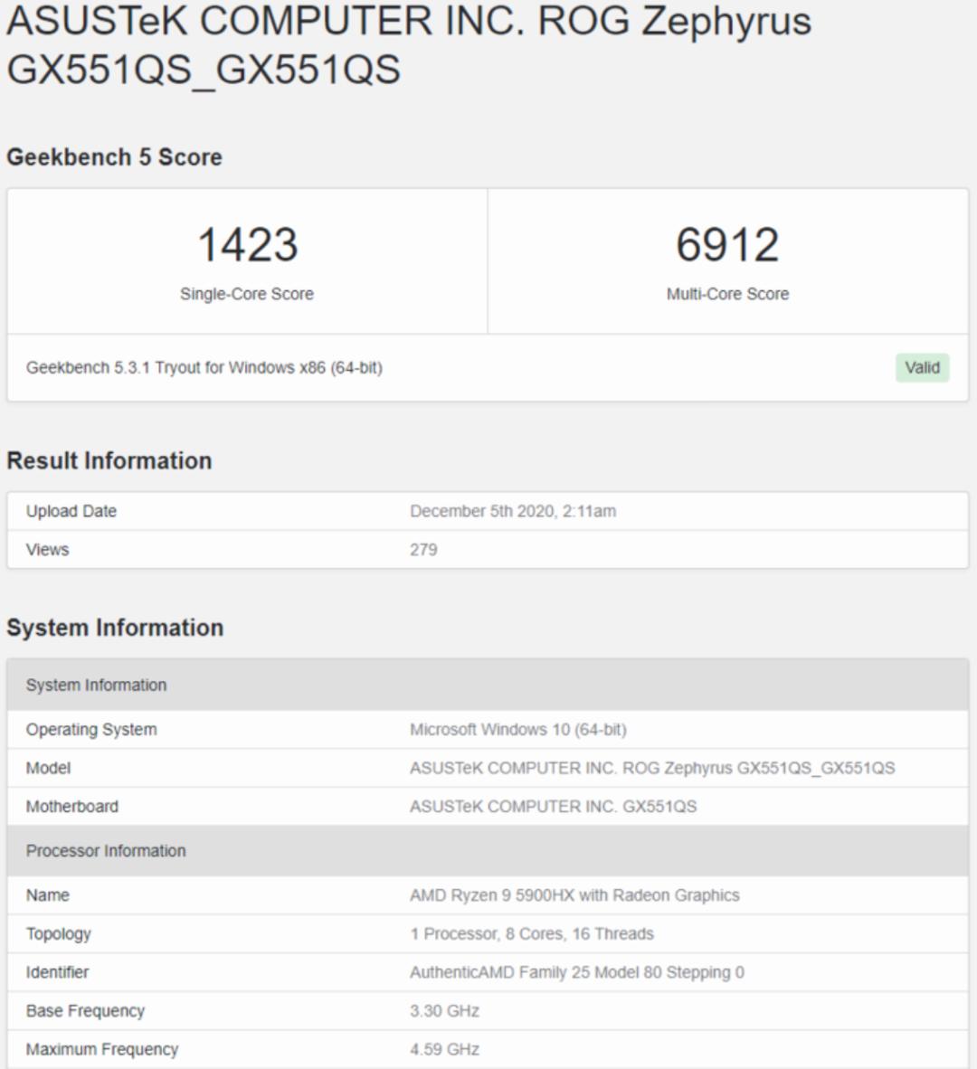977x1069 pixels.
Task: Click the December 5th 2020 upload date
Action: pyautogui.click(x=513, y=511)
